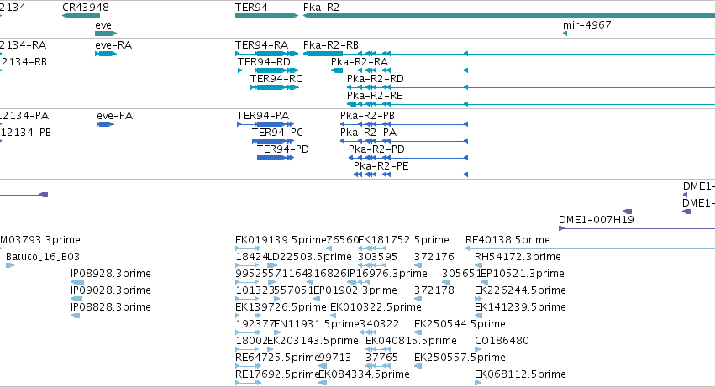This screenshot has width=715, height=387.
Task: Click the EK181752.5prime EST label
Action: click(403, 240)
